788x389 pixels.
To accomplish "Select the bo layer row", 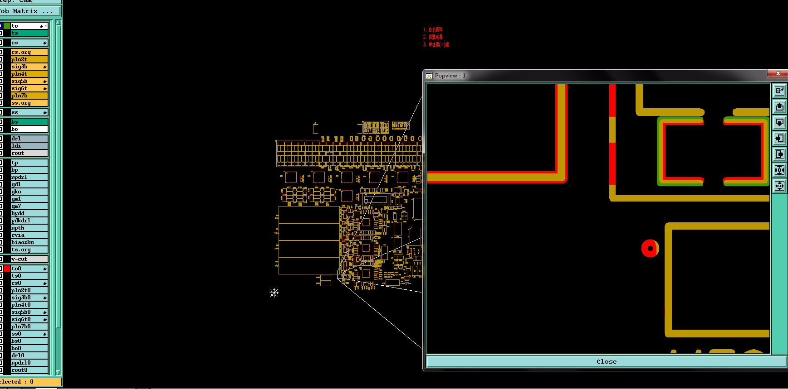I will [29, 130].
